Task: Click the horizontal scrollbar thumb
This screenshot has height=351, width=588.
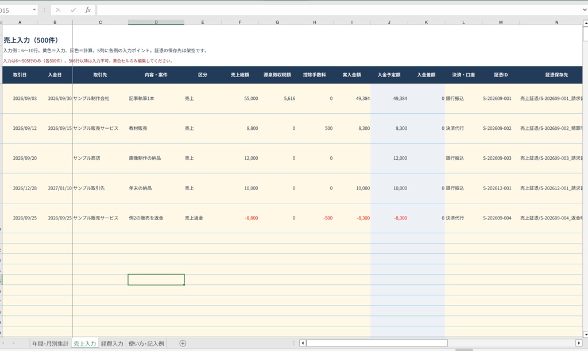Action: click(x=377, y=343)
